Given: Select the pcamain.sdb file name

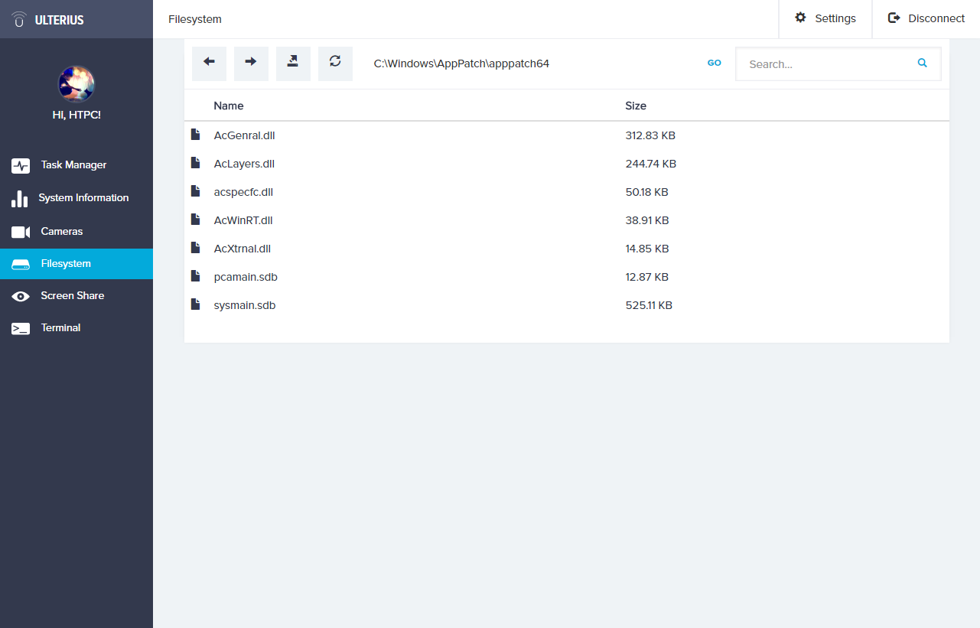Looking at the screenshot, I should coord(246,277).
